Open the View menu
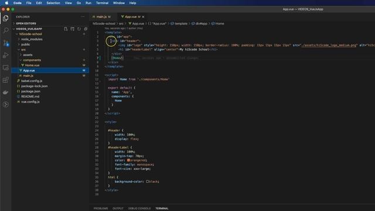Viewport: 375px width, 211px height. [68, 3]
